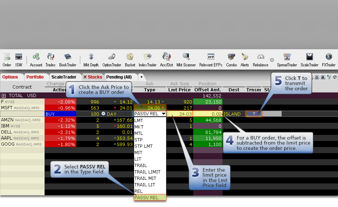Choose STP order type

pyautogui.click(x=150, y=140)
